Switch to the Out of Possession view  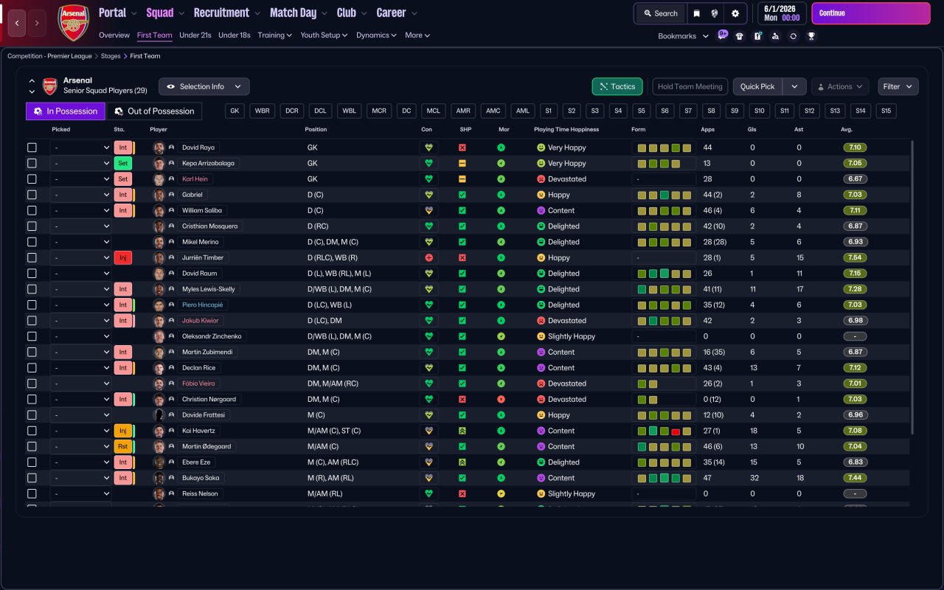154,111
